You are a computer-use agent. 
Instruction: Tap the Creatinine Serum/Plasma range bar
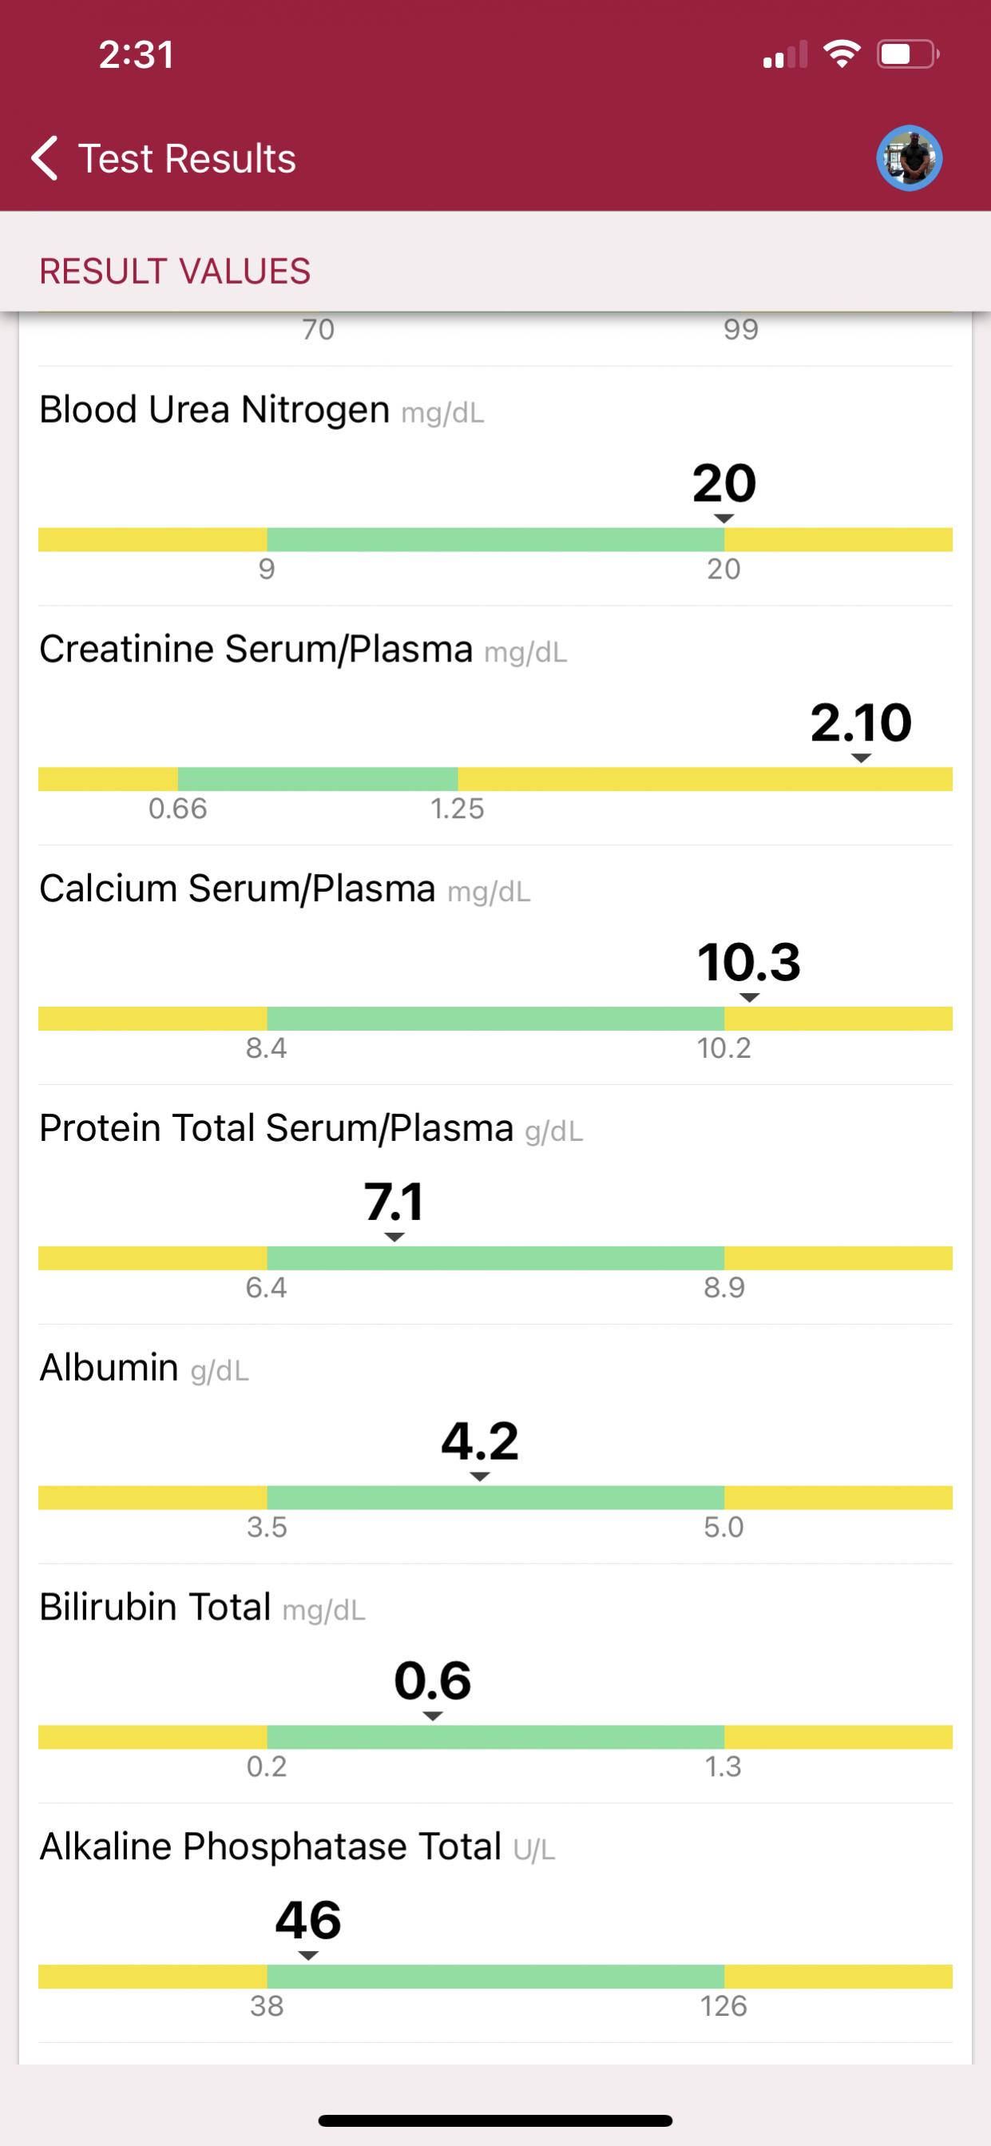(x=494, y=779)
